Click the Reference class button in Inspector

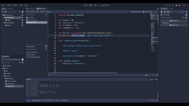(174, 25)
